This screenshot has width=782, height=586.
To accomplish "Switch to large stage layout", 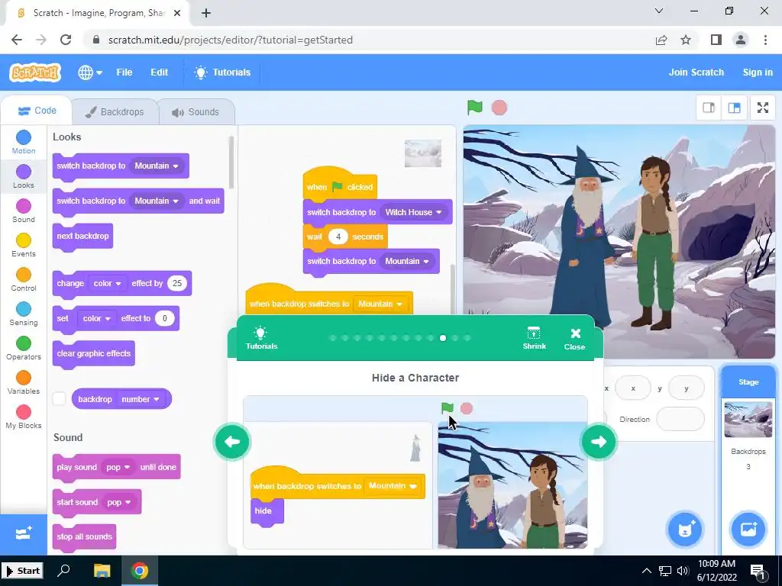I will pyautogui.click(x=734, y=108).
